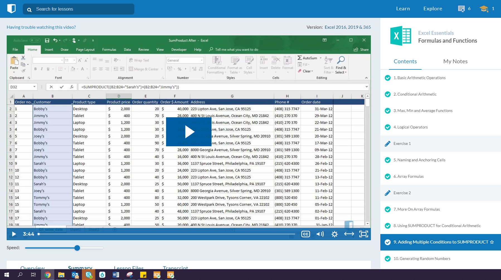Viewport: 501px width, 280px height.
Task: Select the Contents tab
Action: tap(405, 62)
